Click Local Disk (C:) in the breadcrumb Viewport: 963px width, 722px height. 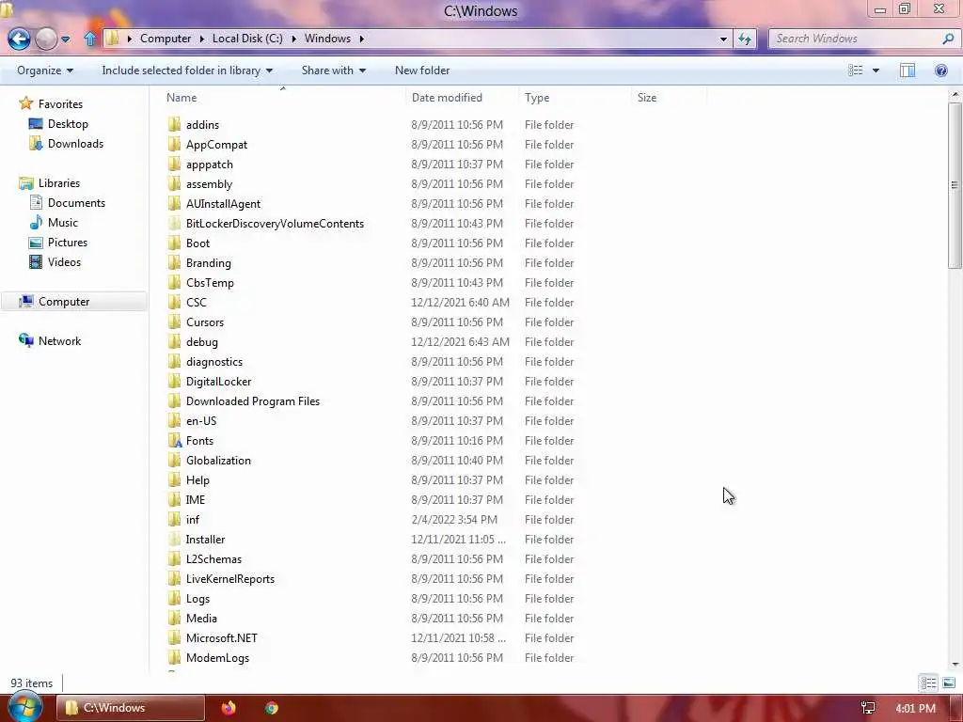coord(247,39)
